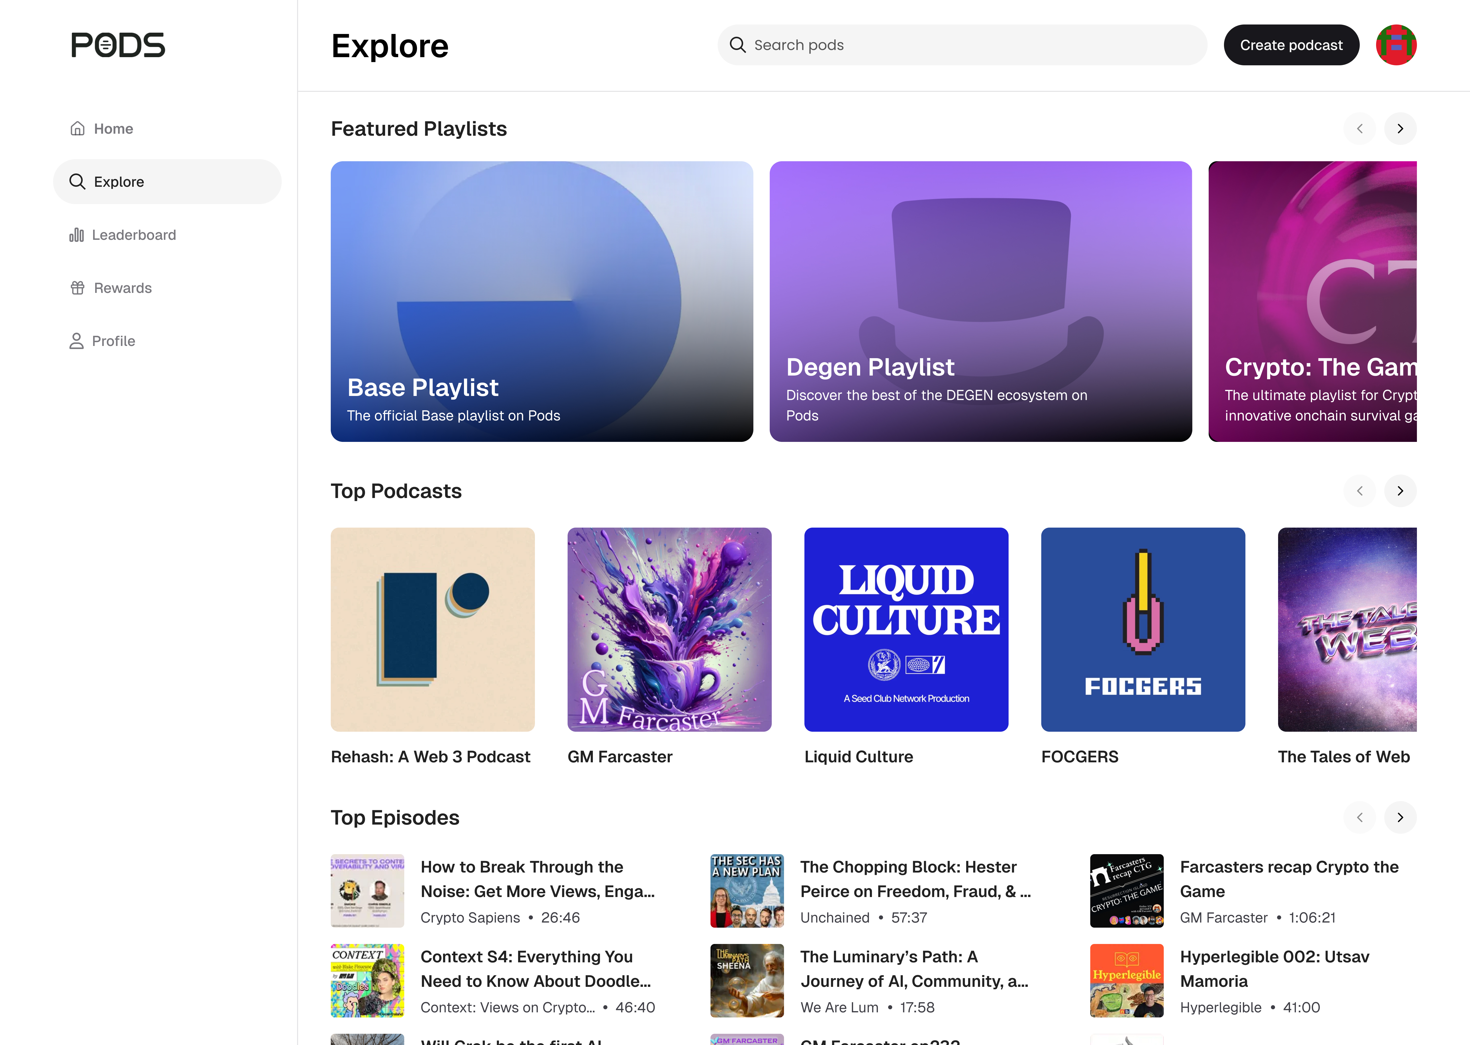Open the Liquid Culture podcast cover
Screen dimensions: 1470x1045
[x=906, y=629]
